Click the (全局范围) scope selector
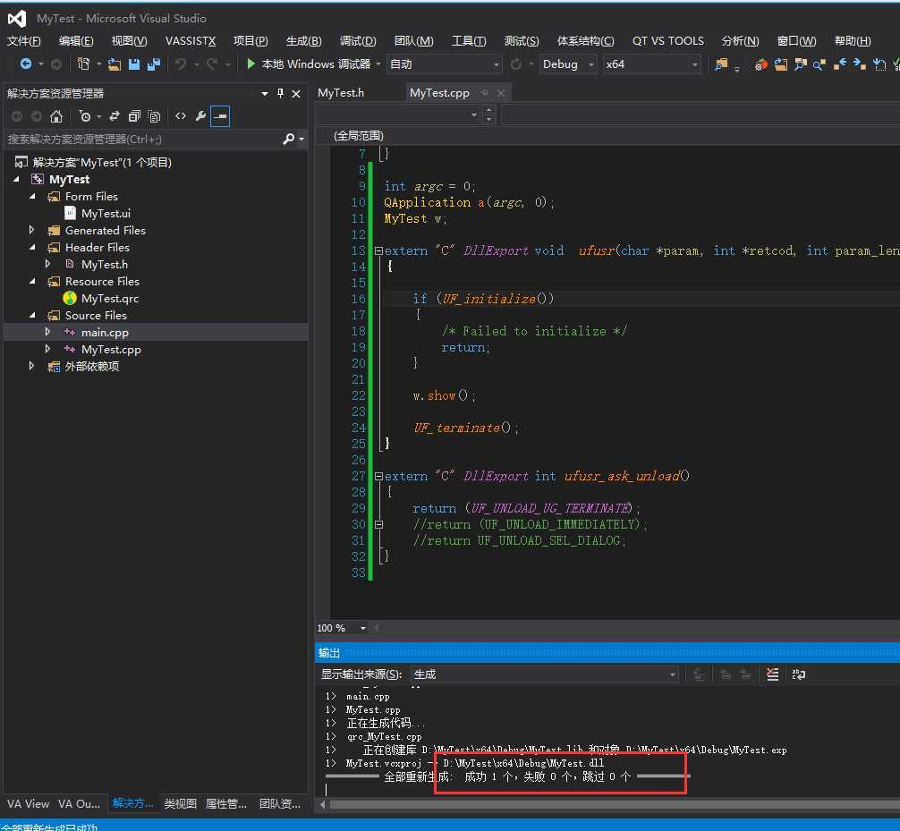This screenshot has width=900, height=831. (x=359, y=135)
